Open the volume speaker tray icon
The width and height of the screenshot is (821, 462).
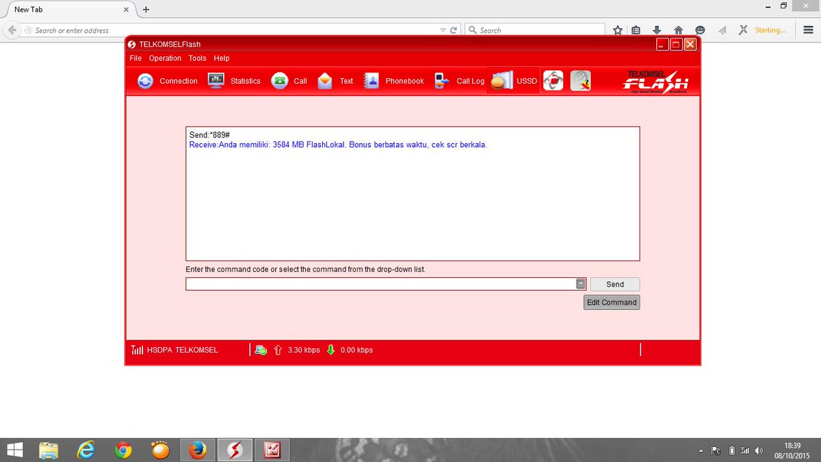tap(759, 450)
